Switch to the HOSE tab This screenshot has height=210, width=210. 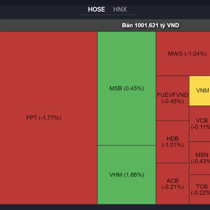pyautogui.click(x=96, y=9)
